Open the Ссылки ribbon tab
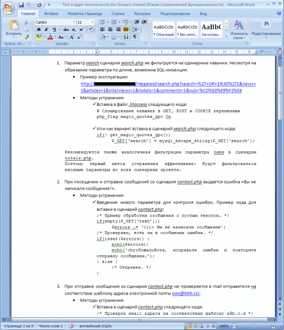Image resolution: width=284 pixels, height=330 pixels. [x=118, y=13]
